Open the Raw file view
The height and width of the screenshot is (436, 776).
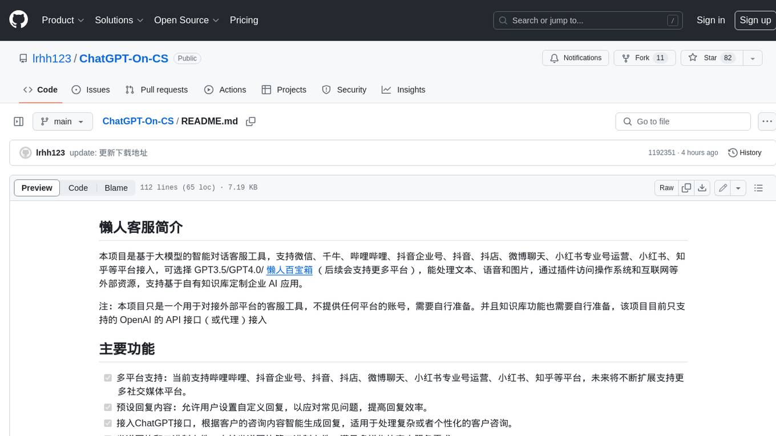pyautogui.click(x=666, y=188)
